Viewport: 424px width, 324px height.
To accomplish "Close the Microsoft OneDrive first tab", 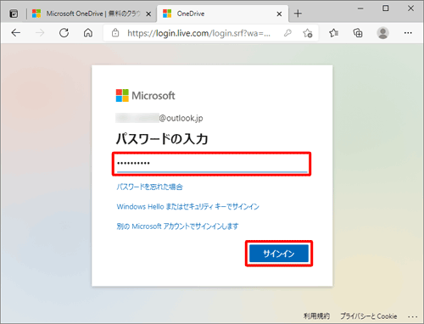I will coord(148,14).
